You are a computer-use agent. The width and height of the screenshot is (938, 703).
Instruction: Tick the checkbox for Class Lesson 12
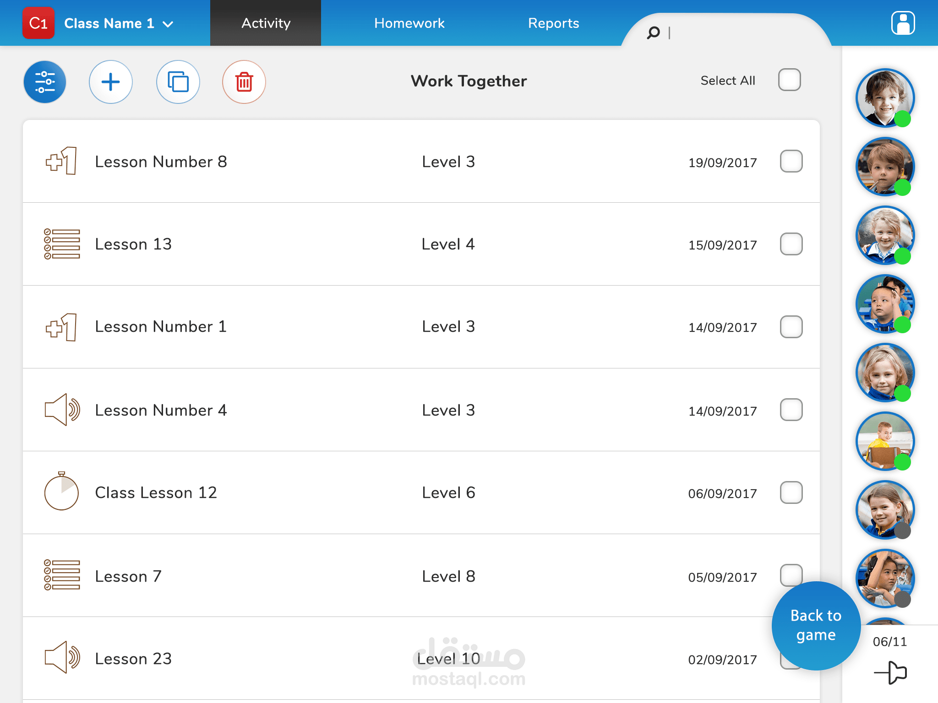coord(791,493)
